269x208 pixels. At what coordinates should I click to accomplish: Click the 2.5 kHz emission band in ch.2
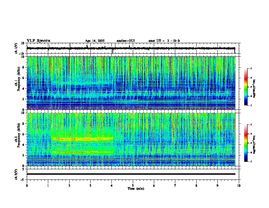point(82,152)
